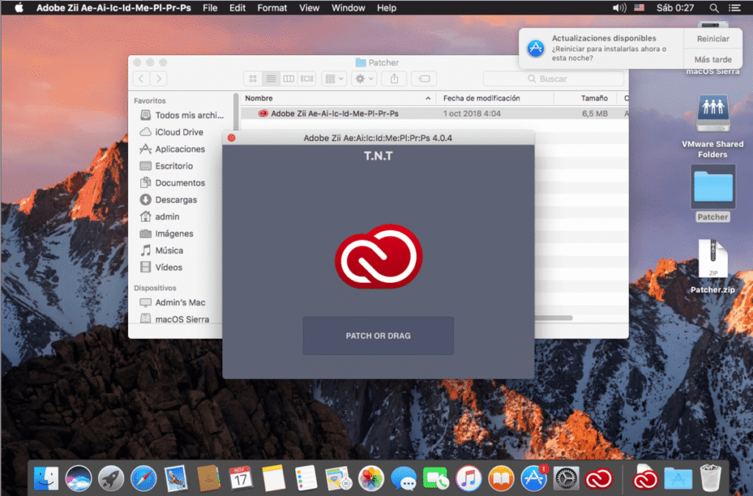Toggle sort order on the Nombre column
The image size is (753, 496).
click(x=338, y=98)
